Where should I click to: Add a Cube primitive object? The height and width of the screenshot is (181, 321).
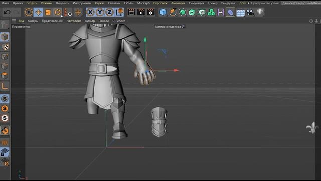pyautogui.click(x=163, y=12)
